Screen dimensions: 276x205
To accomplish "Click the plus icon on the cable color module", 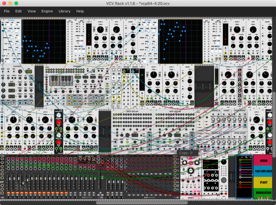I will tap(242, 157).
